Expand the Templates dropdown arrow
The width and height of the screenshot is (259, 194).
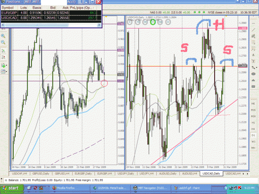tap(7, 72)
